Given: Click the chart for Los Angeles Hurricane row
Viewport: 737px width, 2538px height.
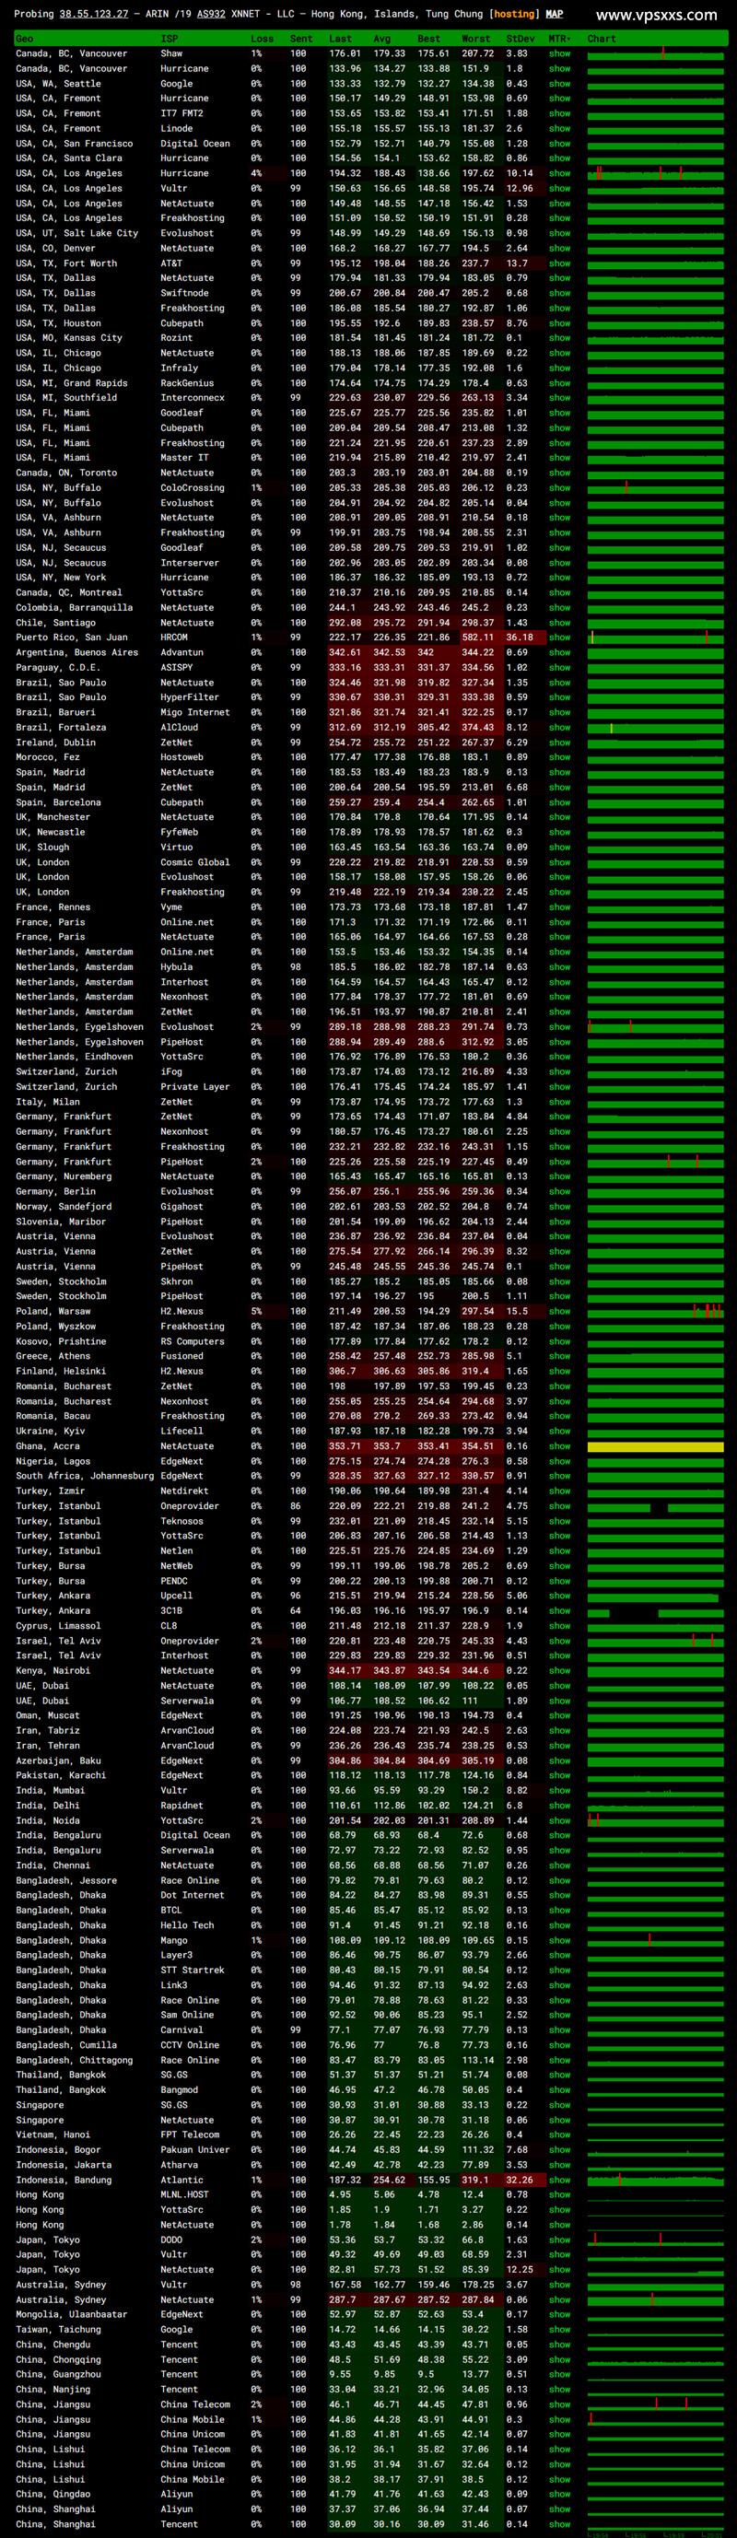Looking at the screenshot, I should pyautogui.click(x=655, y=173).
